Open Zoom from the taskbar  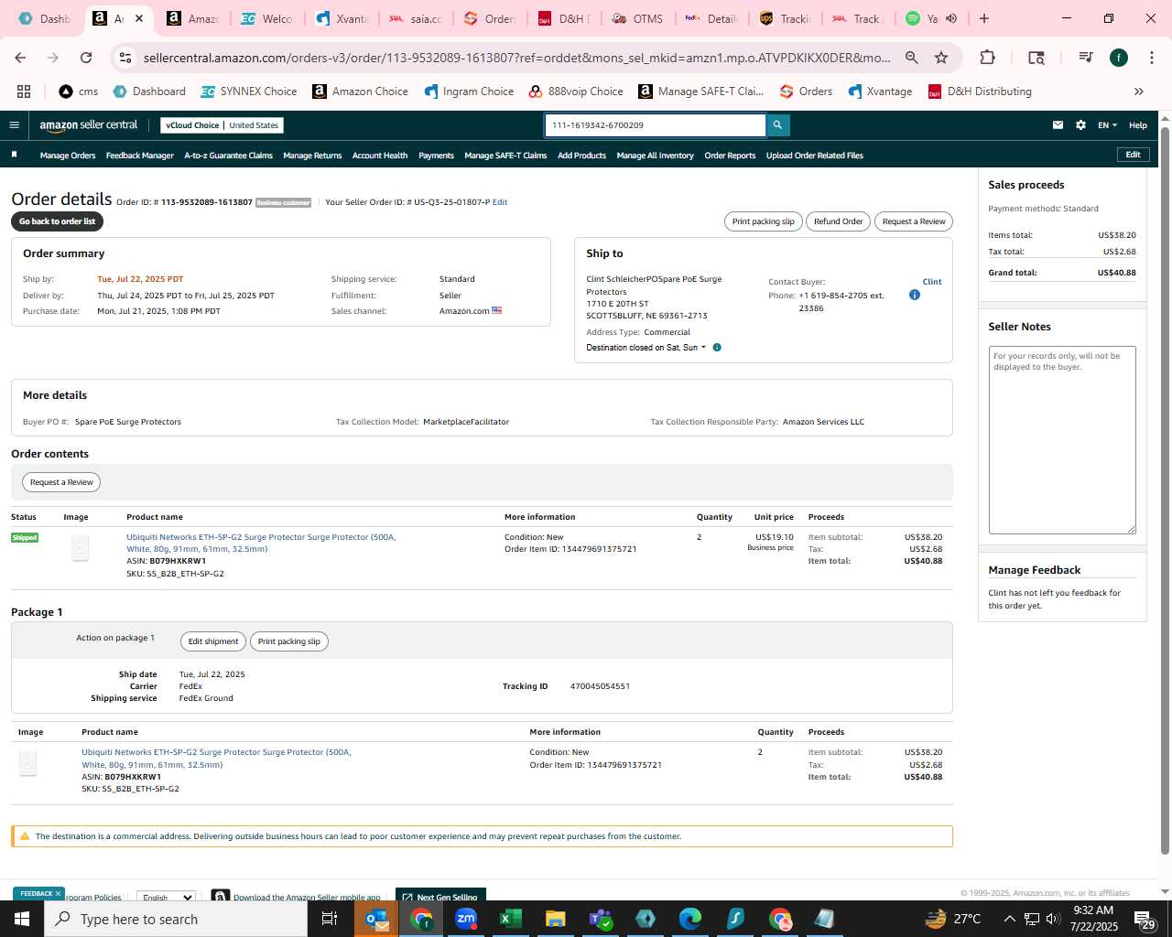[466, 919]
